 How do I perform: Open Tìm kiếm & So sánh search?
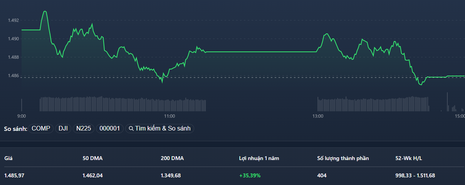(x=159, y=129)
